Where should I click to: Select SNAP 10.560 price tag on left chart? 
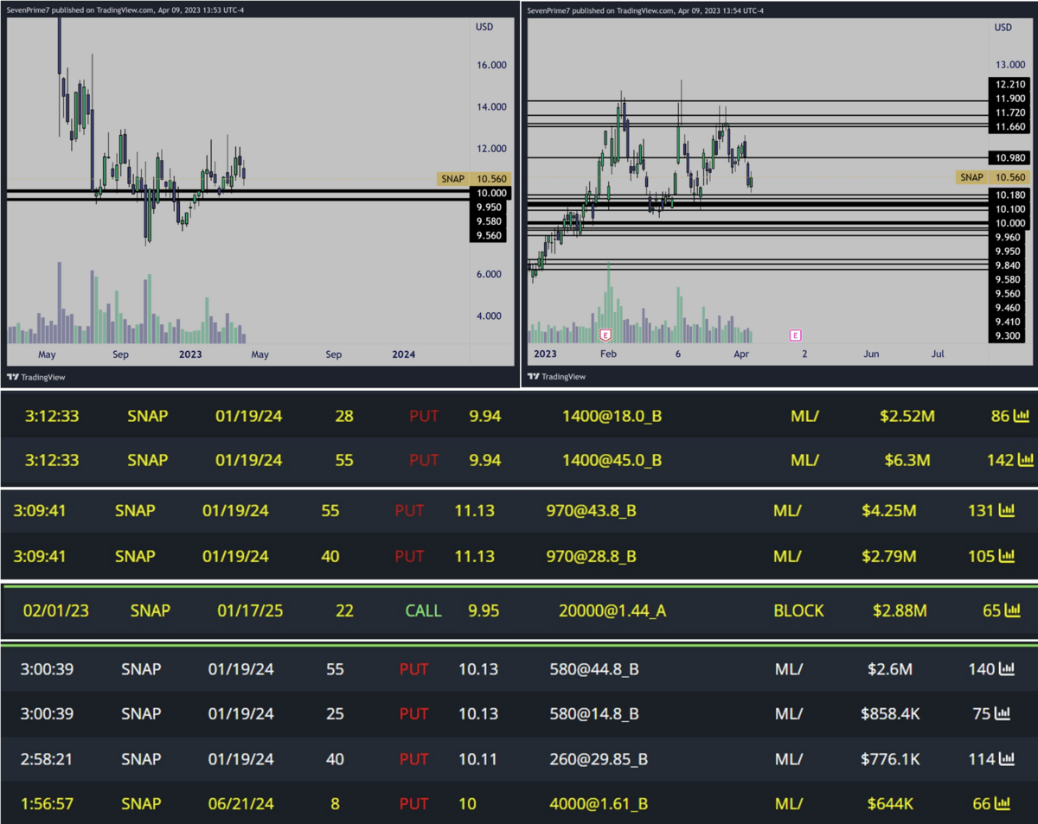click(x=473, y=179)
